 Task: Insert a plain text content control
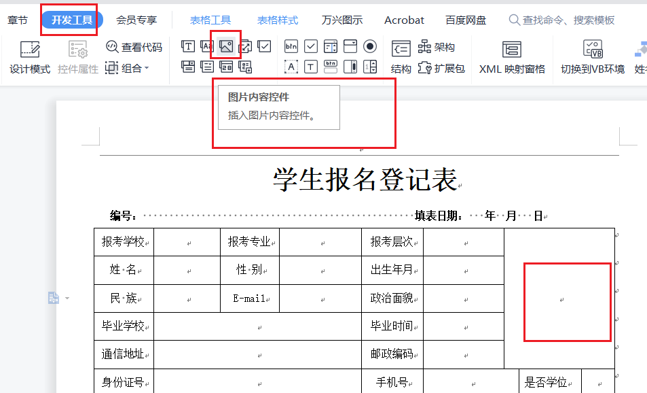pyautogui.click(x=207, y=47)
